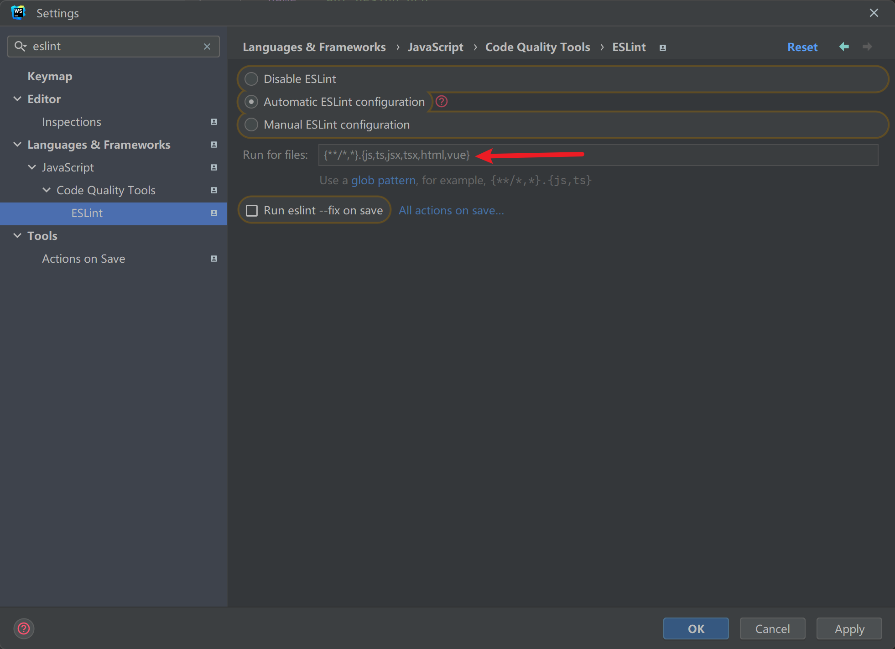The height and width of the screenshot is (649, 895).
Task: Select JavaScript label in settings tree
Action: (x=68, y=167)
